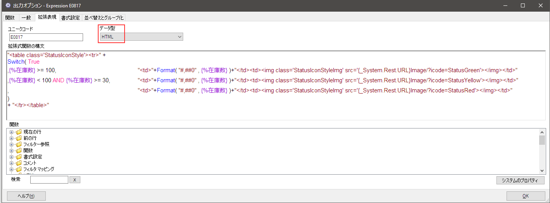The image size is (550, 203).
Task: Select the 書式設定 folder icon in tree
Action: point(19,157)
